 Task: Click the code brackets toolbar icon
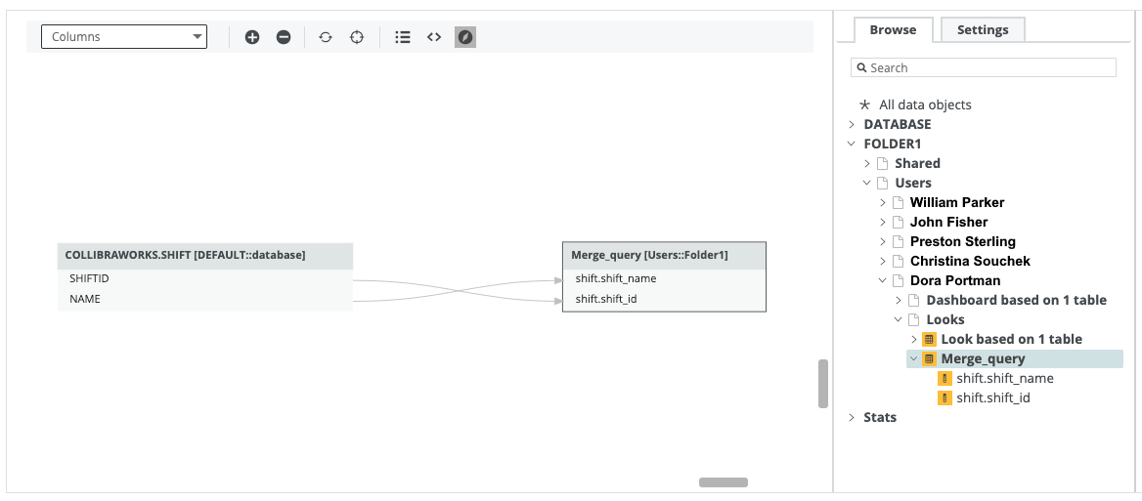point(434,37)
